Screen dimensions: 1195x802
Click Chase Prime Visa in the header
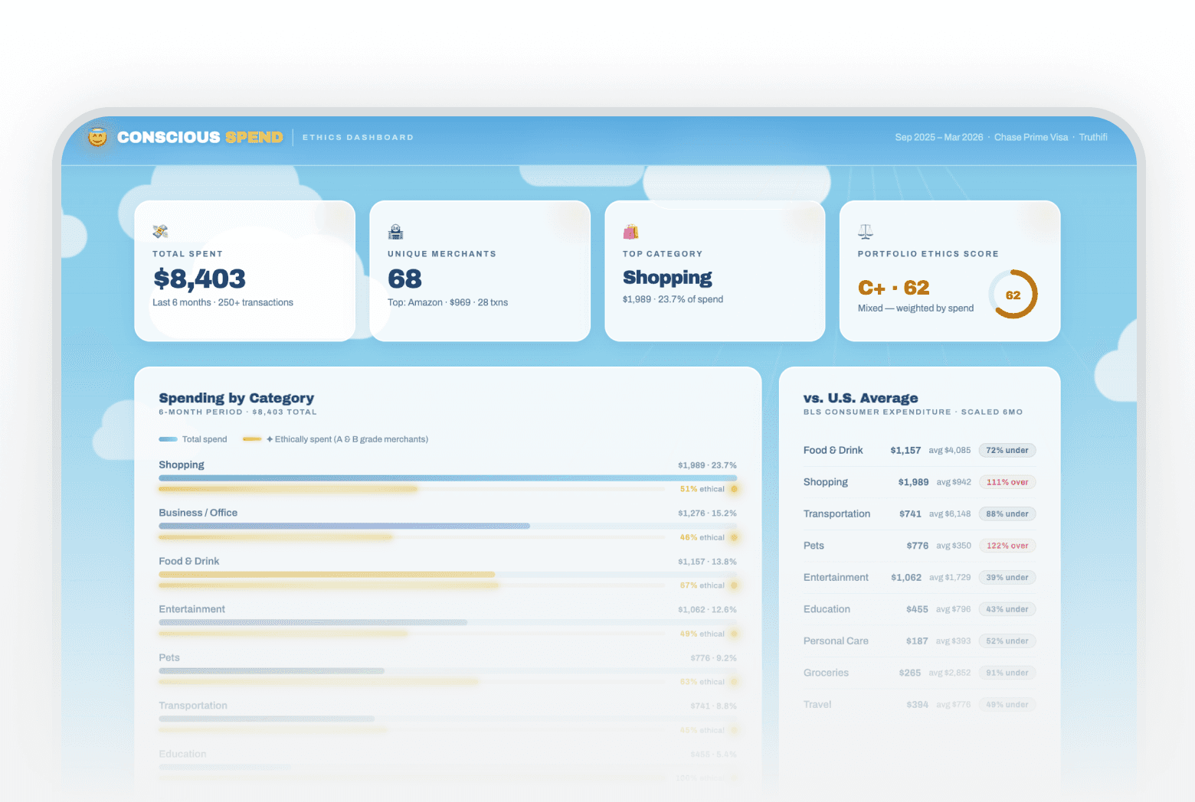click(1030, 138)
